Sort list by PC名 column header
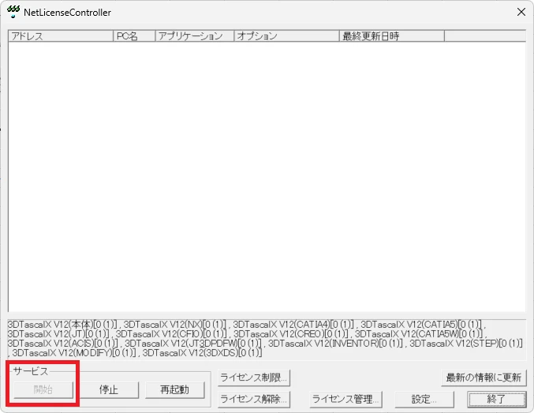Image resolution: width=534 pixels, height=413 pixels. (x=134, y=36)
